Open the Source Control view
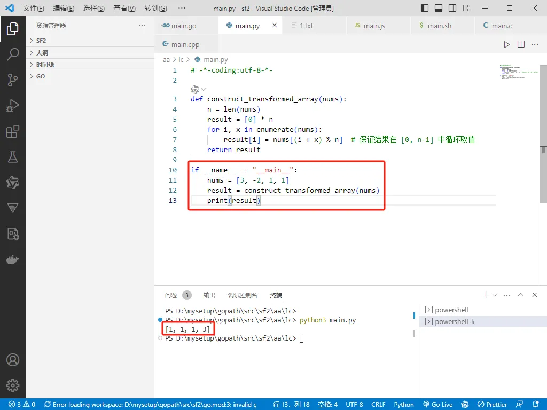This screenshot has height=410, width=547. [13, 80]
